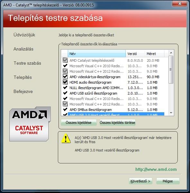Sort components by the Méret column header
Image resolution: width=190 pixels, height=193 pixels.
point(155,54)
